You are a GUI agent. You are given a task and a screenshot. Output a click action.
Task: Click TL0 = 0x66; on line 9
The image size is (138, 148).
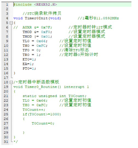click(x=35, y=41)
